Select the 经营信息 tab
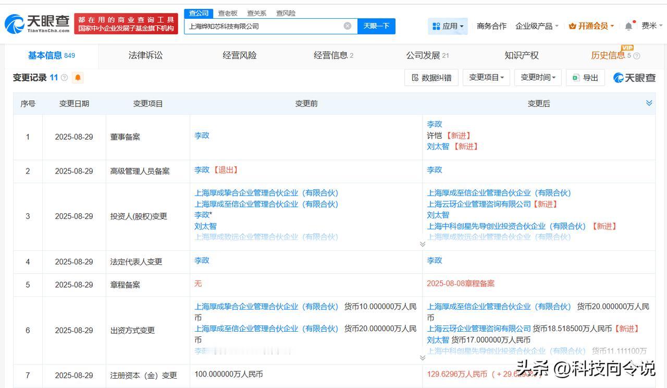The width and height of the screenshot is (667, 388). tap(333, 55)
